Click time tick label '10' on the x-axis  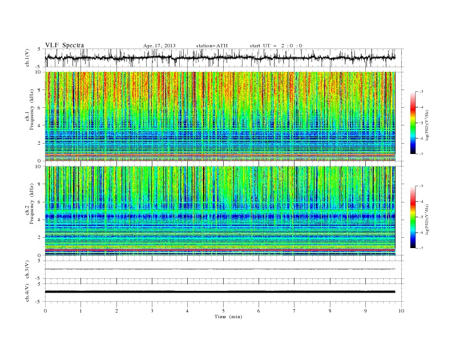click(x=401, y=311)
